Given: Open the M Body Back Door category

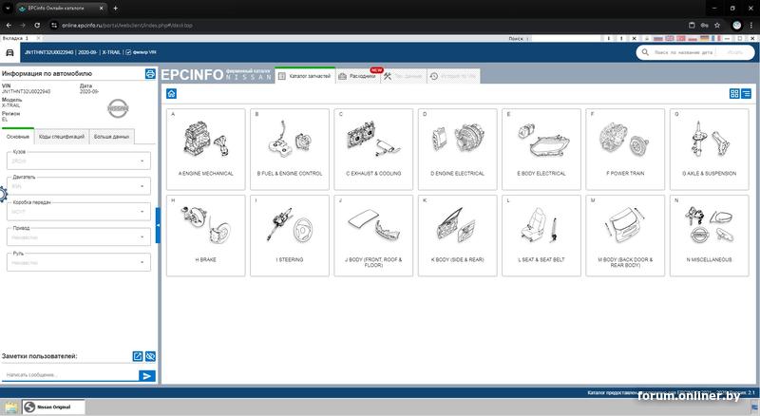Looking at the screenshot, I should click(x=625, y=236).
